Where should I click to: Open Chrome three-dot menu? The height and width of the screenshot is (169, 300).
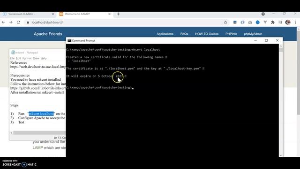[x=295, y=23]
